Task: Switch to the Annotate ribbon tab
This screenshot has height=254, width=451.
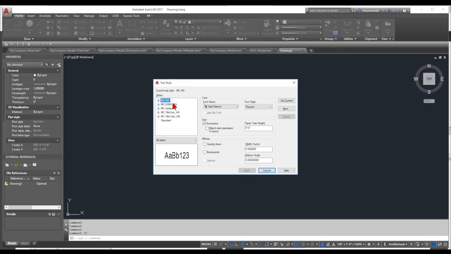Action: click(x=45, y=16)
